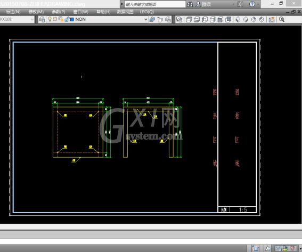This screenshot has width=302, height=252.
Task: Open the Layer Properties Manager icon
Action: click(42, 19)
